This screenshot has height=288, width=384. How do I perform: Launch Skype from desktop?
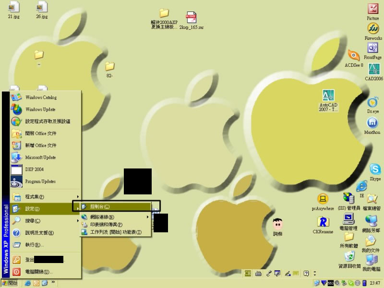pyautogui.click(x=375, y=172)
